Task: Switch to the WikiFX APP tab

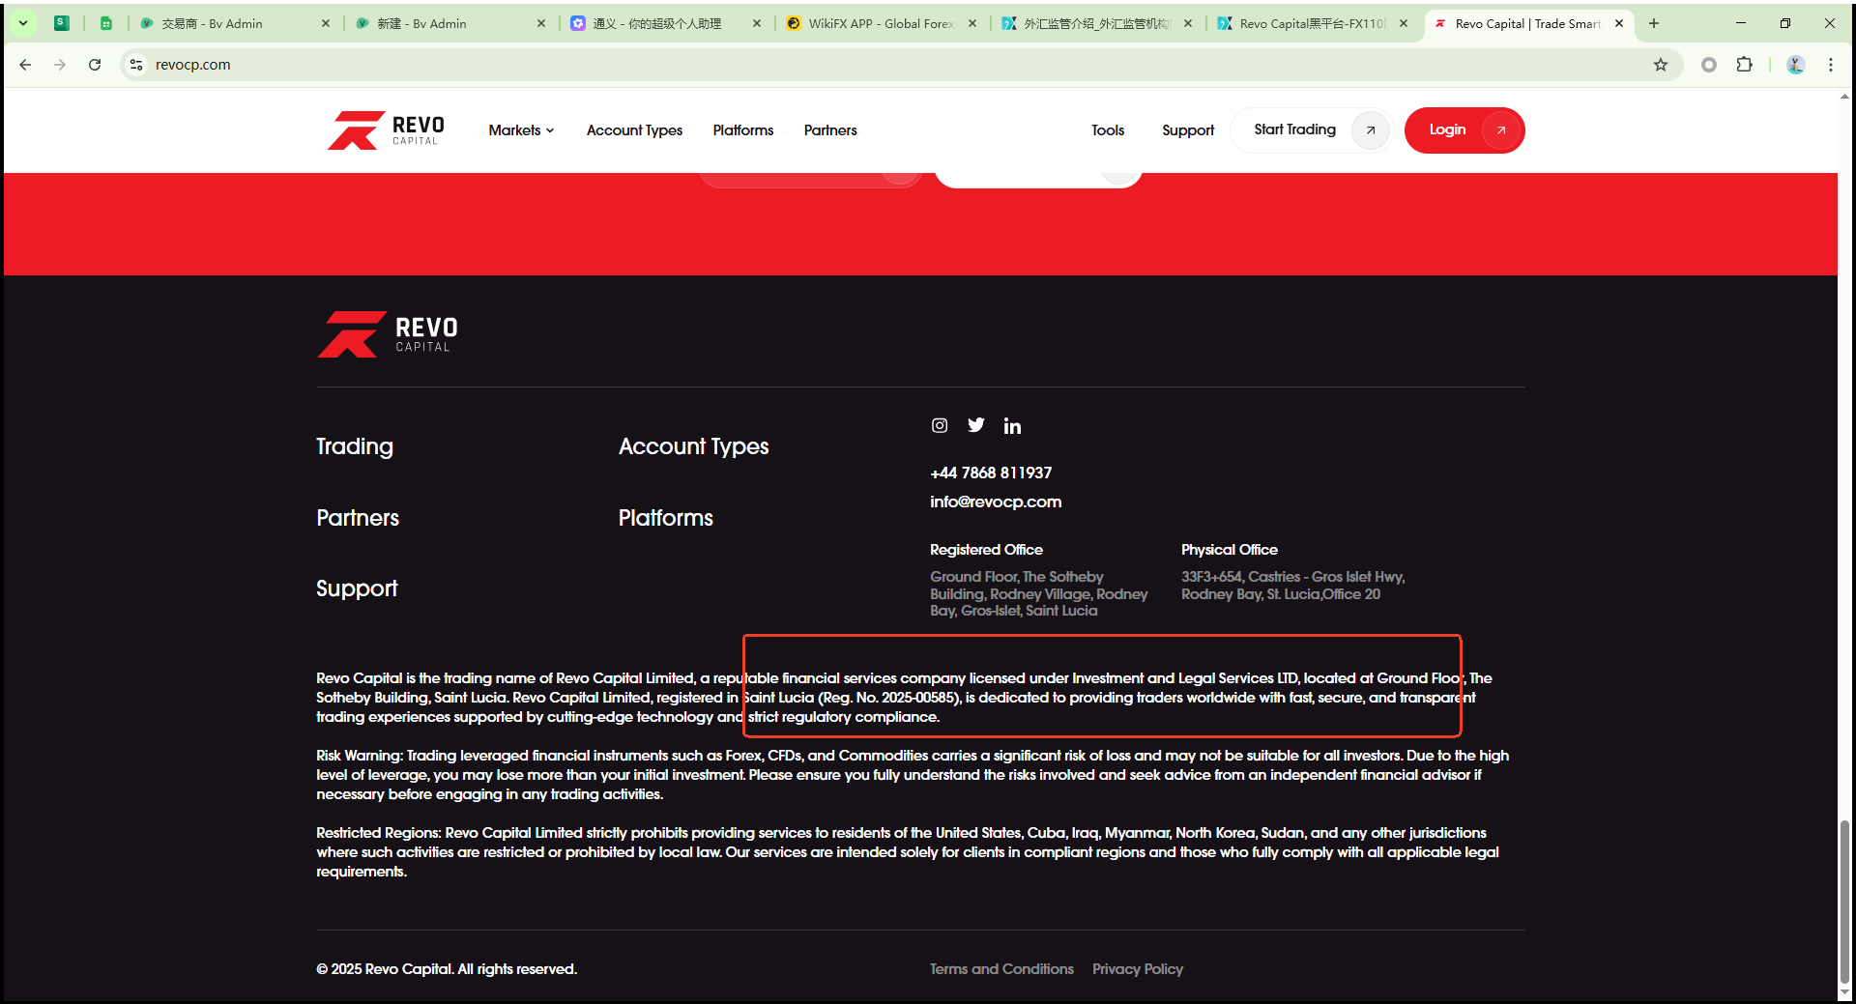Action: click(x=880, y=23)
